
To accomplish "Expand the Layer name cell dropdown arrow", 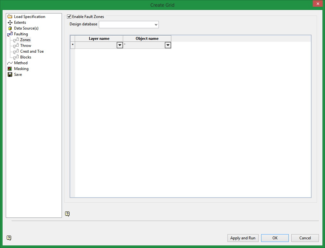I will coord(120,45).
